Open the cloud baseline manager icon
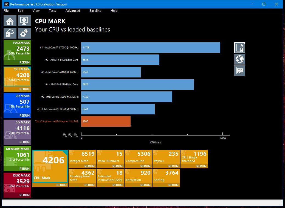This screenshot has width=285, height=208. [x=10, y=33]
